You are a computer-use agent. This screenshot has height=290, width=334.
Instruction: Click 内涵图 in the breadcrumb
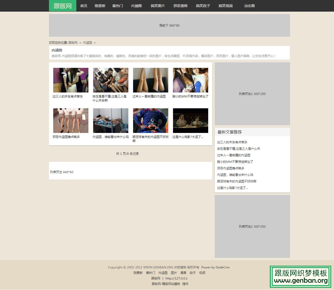[x=87, y=43]
